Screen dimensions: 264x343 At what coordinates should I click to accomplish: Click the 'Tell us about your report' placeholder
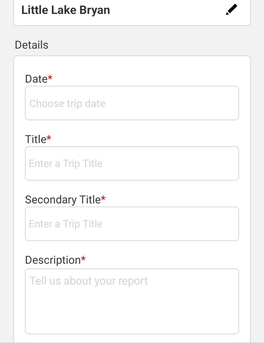(89, 281)
